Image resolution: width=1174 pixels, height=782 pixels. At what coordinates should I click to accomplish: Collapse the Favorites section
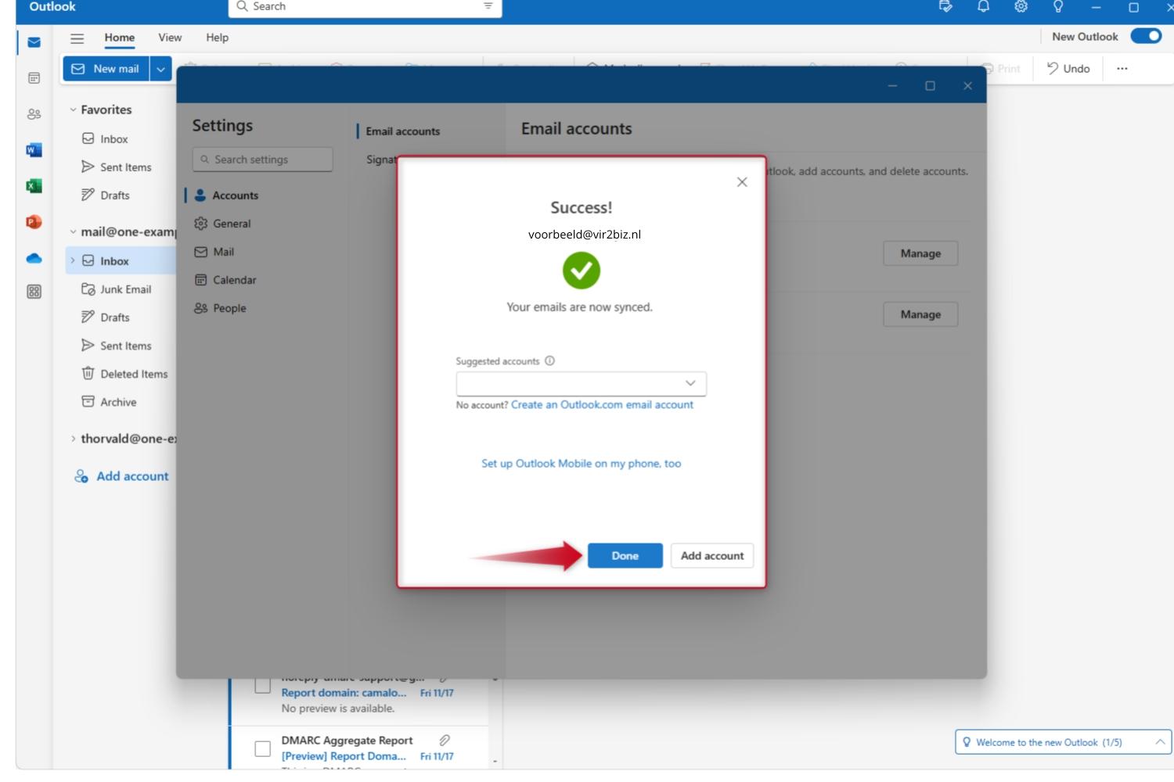pos(74,110)
